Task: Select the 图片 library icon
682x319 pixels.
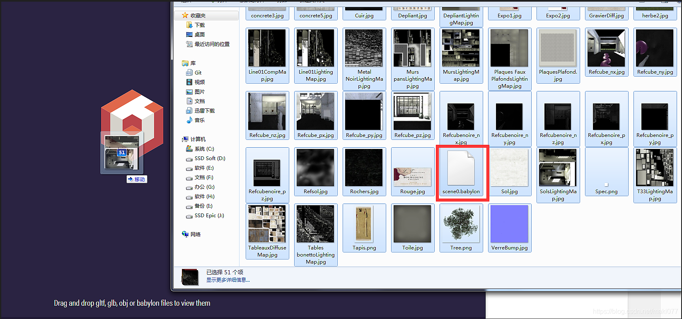Action: tap(189, 92)
